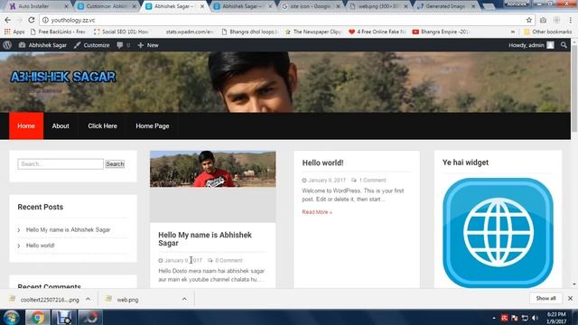Close the downloads bar
The image size is (578, 325).
(570, 299)
